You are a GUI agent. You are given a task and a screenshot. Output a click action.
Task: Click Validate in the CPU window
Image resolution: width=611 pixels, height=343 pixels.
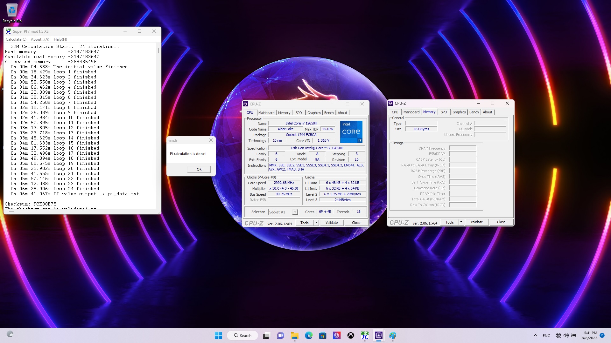332,223
